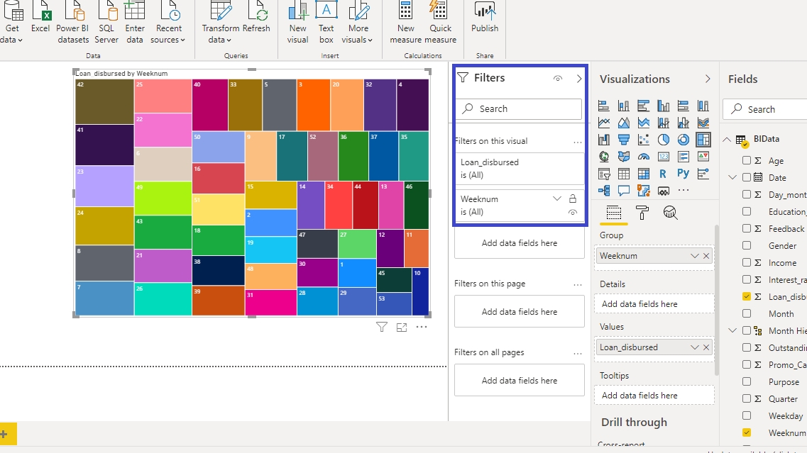This screenshot has width=807, height=453.
Task: Open the Format paint roller tab
Action: point(642,212)
